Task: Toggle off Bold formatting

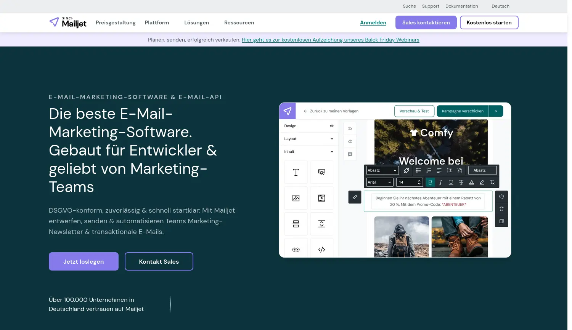Action: [x=430, y=182]
